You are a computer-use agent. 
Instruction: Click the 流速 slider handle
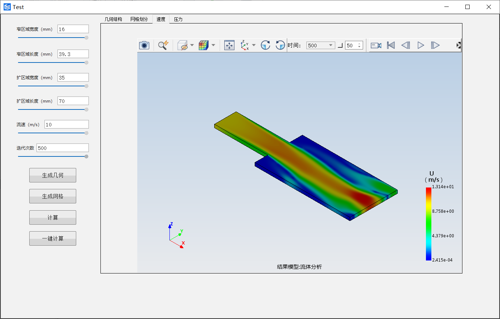(x=86, y=133)
